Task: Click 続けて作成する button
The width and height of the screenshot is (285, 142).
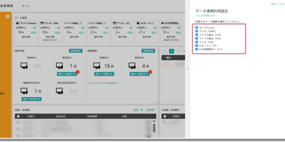Action: tap(32, 99)
